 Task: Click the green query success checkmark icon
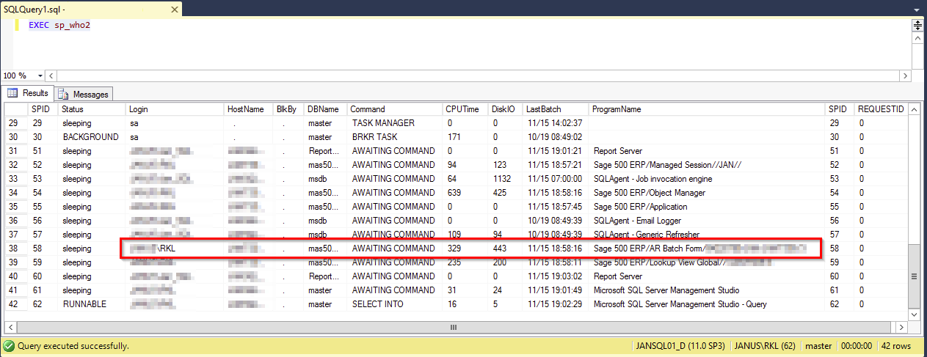(x=8, y=345)
